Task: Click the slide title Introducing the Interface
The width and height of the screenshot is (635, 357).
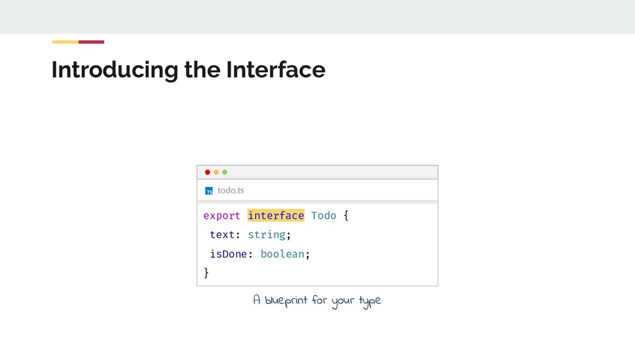Action: point(188,70)
